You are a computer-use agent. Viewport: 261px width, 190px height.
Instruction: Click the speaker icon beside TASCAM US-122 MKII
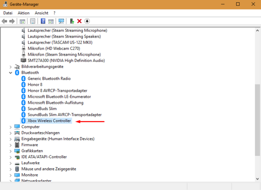coord(23,42)
